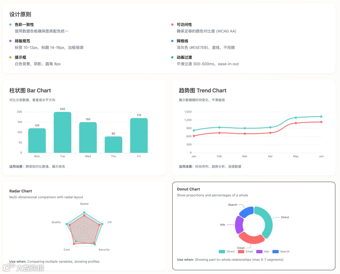340x274 pixels.
Task: Click the Email legend swatch in Donut Chart
Action: (241, 251)
